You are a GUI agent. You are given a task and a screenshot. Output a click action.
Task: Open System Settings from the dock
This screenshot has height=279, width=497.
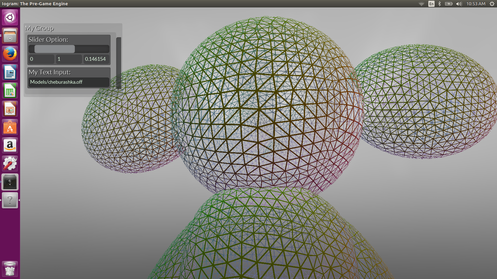(10, 164)
